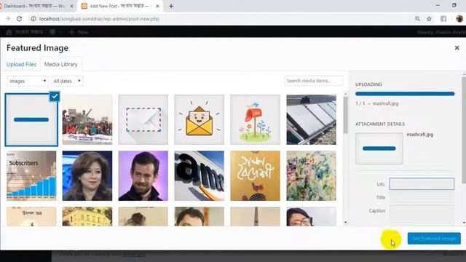Bookmark this page with the star icon

(x=429, y=19)
